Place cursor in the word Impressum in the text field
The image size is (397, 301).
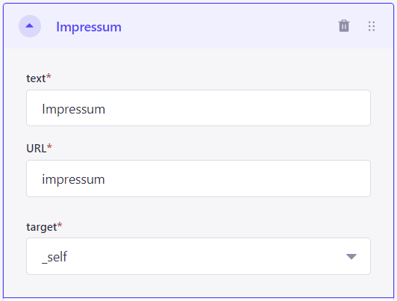73,109
